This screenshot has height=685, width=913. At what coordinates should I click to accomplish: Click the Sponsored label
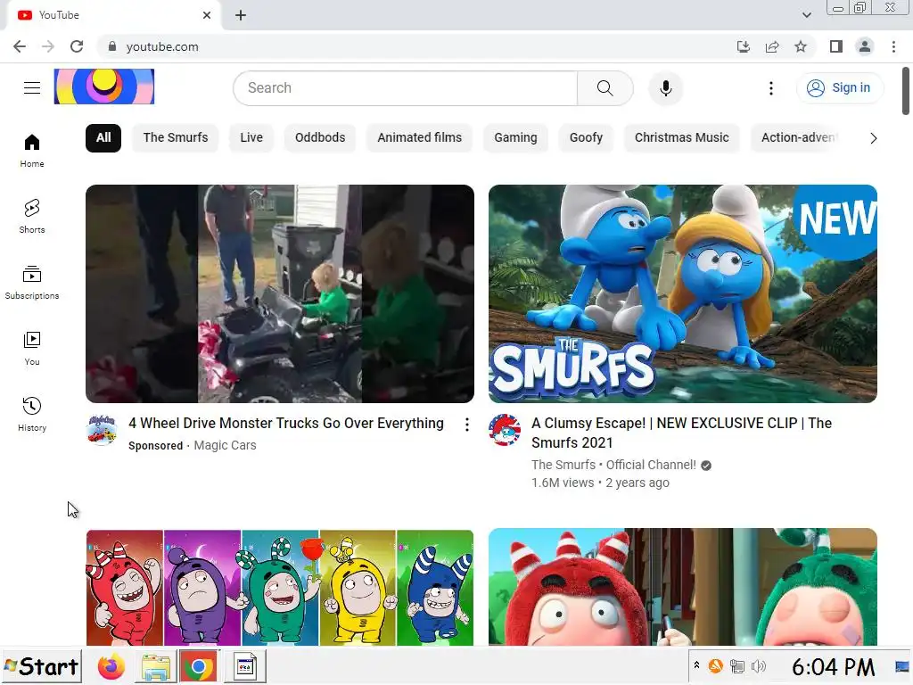(155, 446)
